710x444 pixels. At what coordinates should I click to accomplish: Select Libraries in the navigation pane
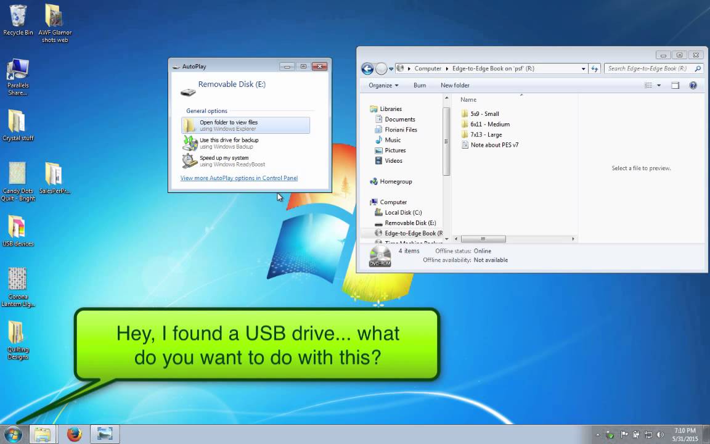click(386, 109)
